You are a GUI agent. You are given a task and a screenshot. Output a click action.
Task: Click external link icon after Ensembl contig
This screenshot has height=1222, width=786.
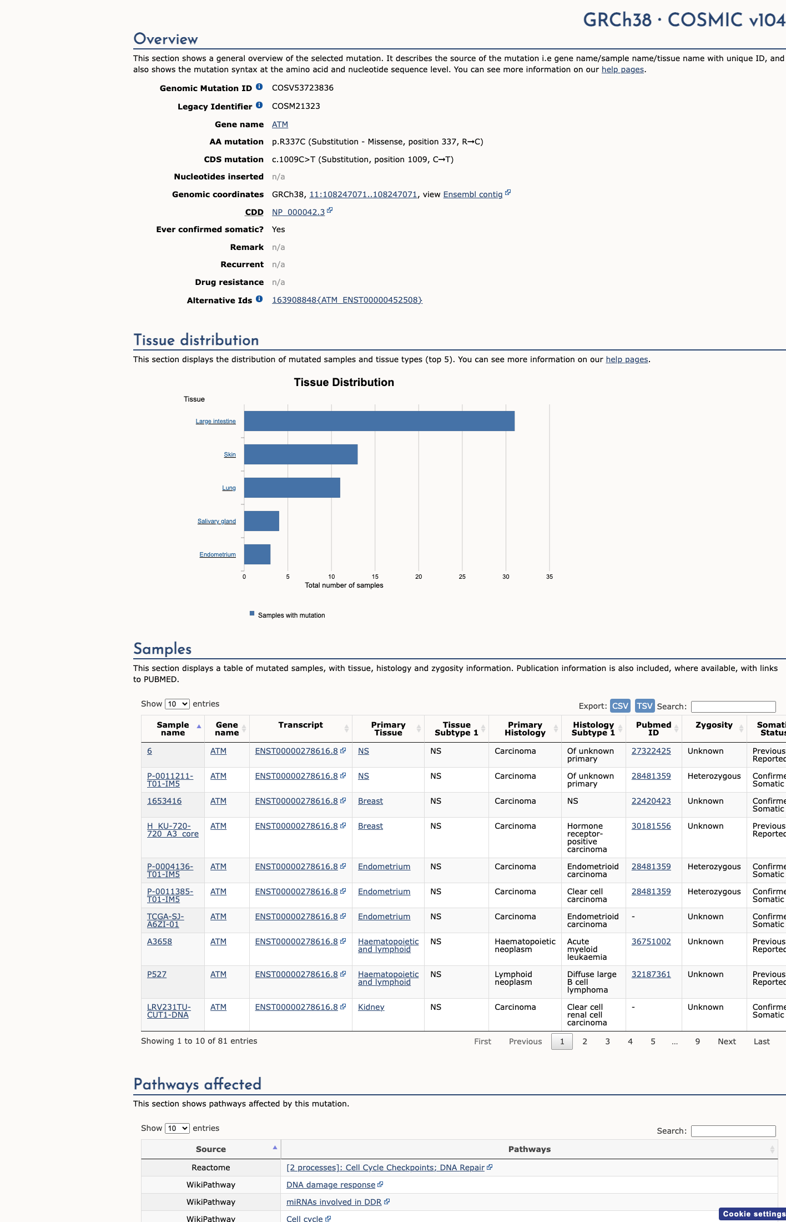[x=508, y=193]
